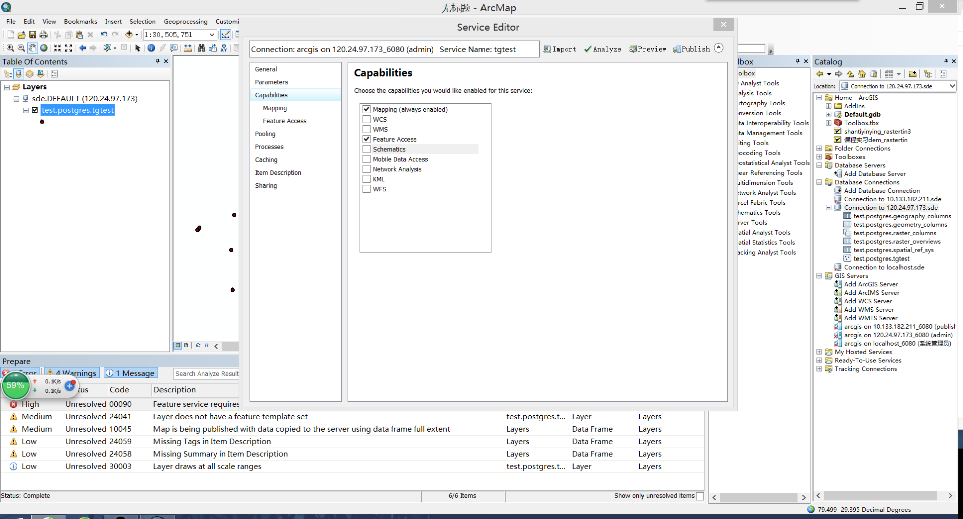Click the Print icon in the toolbar
963x519 pixels.
coord(44,35)
